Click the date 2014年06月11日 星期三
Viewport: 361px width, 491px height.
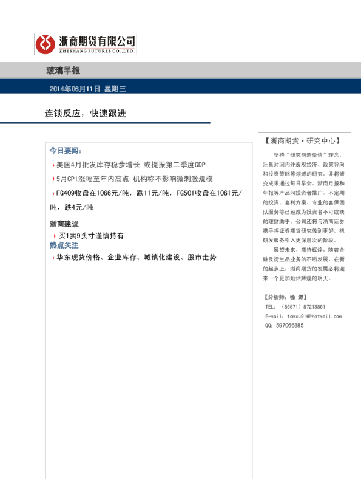pos(87,89)
